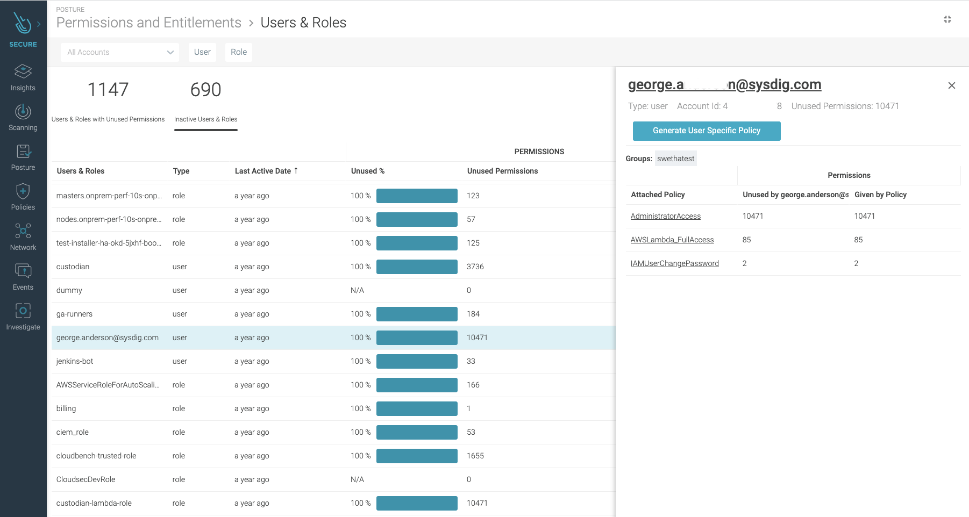Image resolution: width=969 pixels, height=517 pixels.
Task: Click the user email heading link
Action: tap(725, 84)
